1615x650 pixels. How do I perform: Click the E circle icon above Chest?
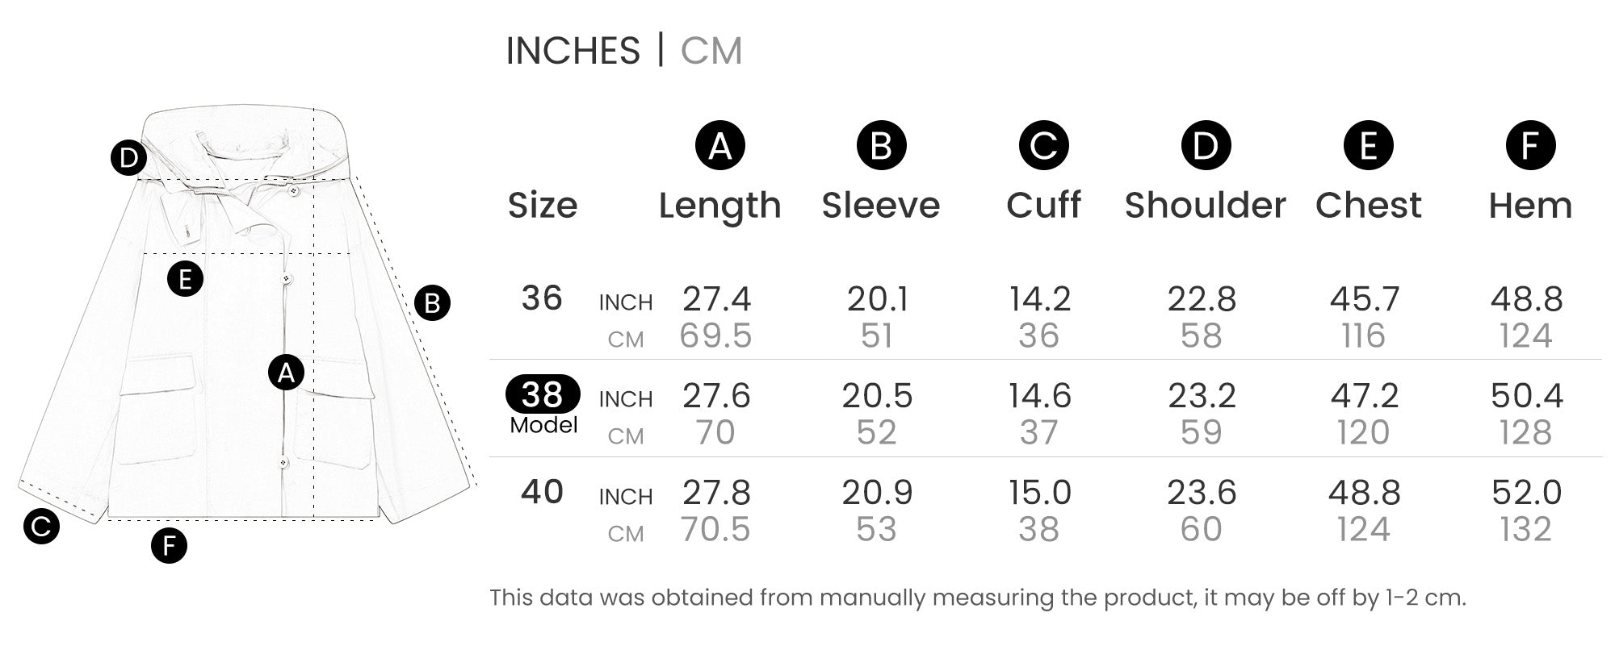point(1369,145)
